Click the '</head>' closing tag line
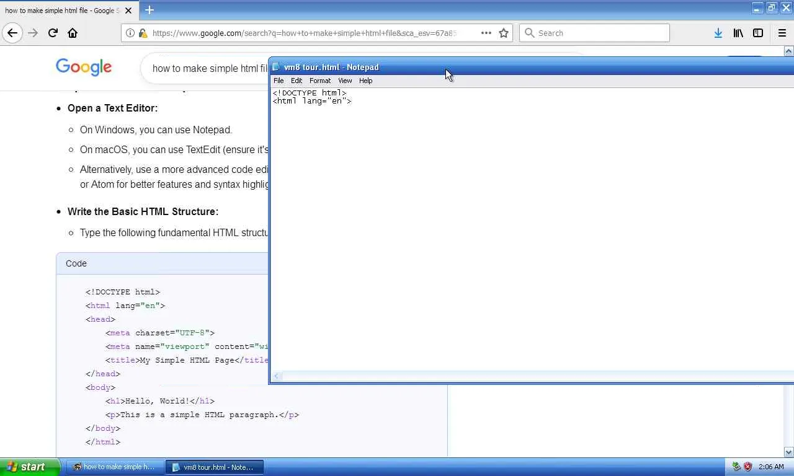Screen dimensions: 794x476 (103, 374)
